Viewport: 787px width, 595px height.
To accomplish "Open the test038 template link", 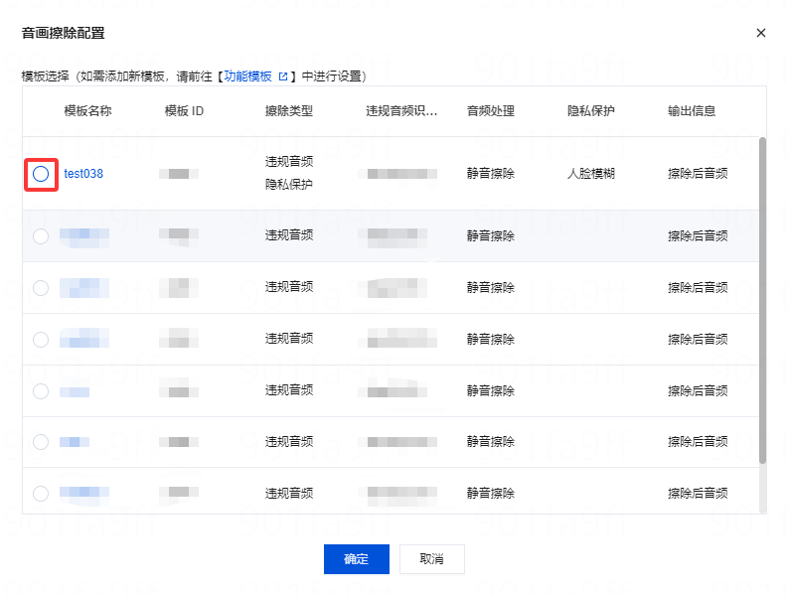I will tap(83, 174).
